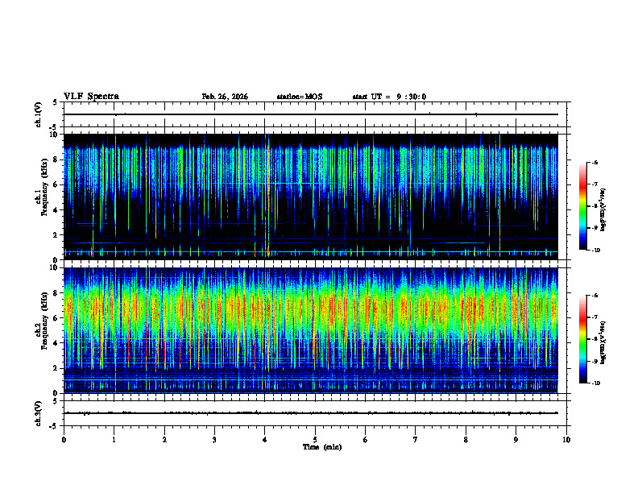Image resolution: width=638 pixels, height=493 pixels.
Task: Select the "Feb. 26, 2026" date text
Action: point(225,97)
